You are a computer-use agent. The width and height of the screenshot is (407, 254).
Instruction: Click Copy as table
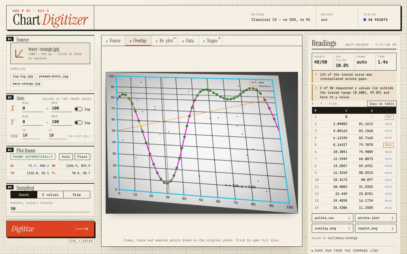[382, 104]
